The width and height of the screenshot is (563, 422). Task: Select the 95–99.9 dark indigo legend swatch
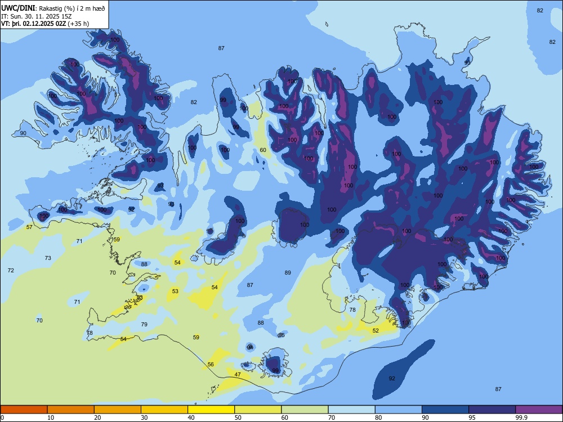point(492,410)
